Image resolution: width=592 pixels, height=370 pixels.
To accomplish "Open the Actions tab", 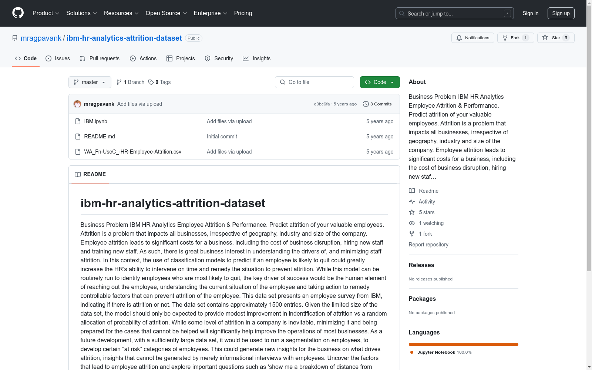I will click(143, 58).
